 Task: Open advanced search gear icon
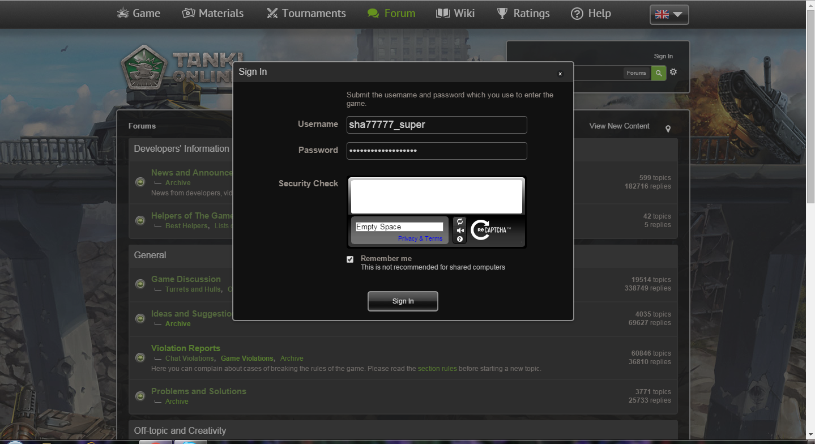673,72
